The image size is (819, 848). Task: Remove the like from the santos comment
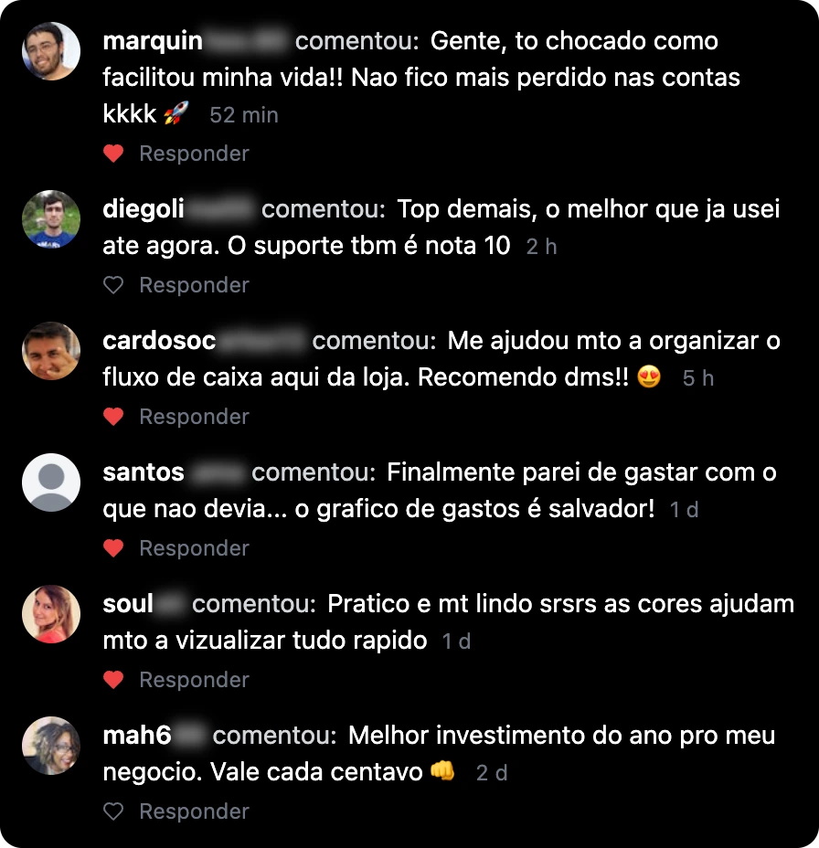point(113,548)
